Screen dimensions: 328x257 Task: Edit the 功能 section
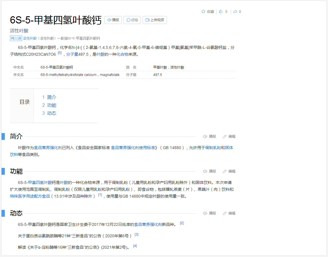click(229, 171)
